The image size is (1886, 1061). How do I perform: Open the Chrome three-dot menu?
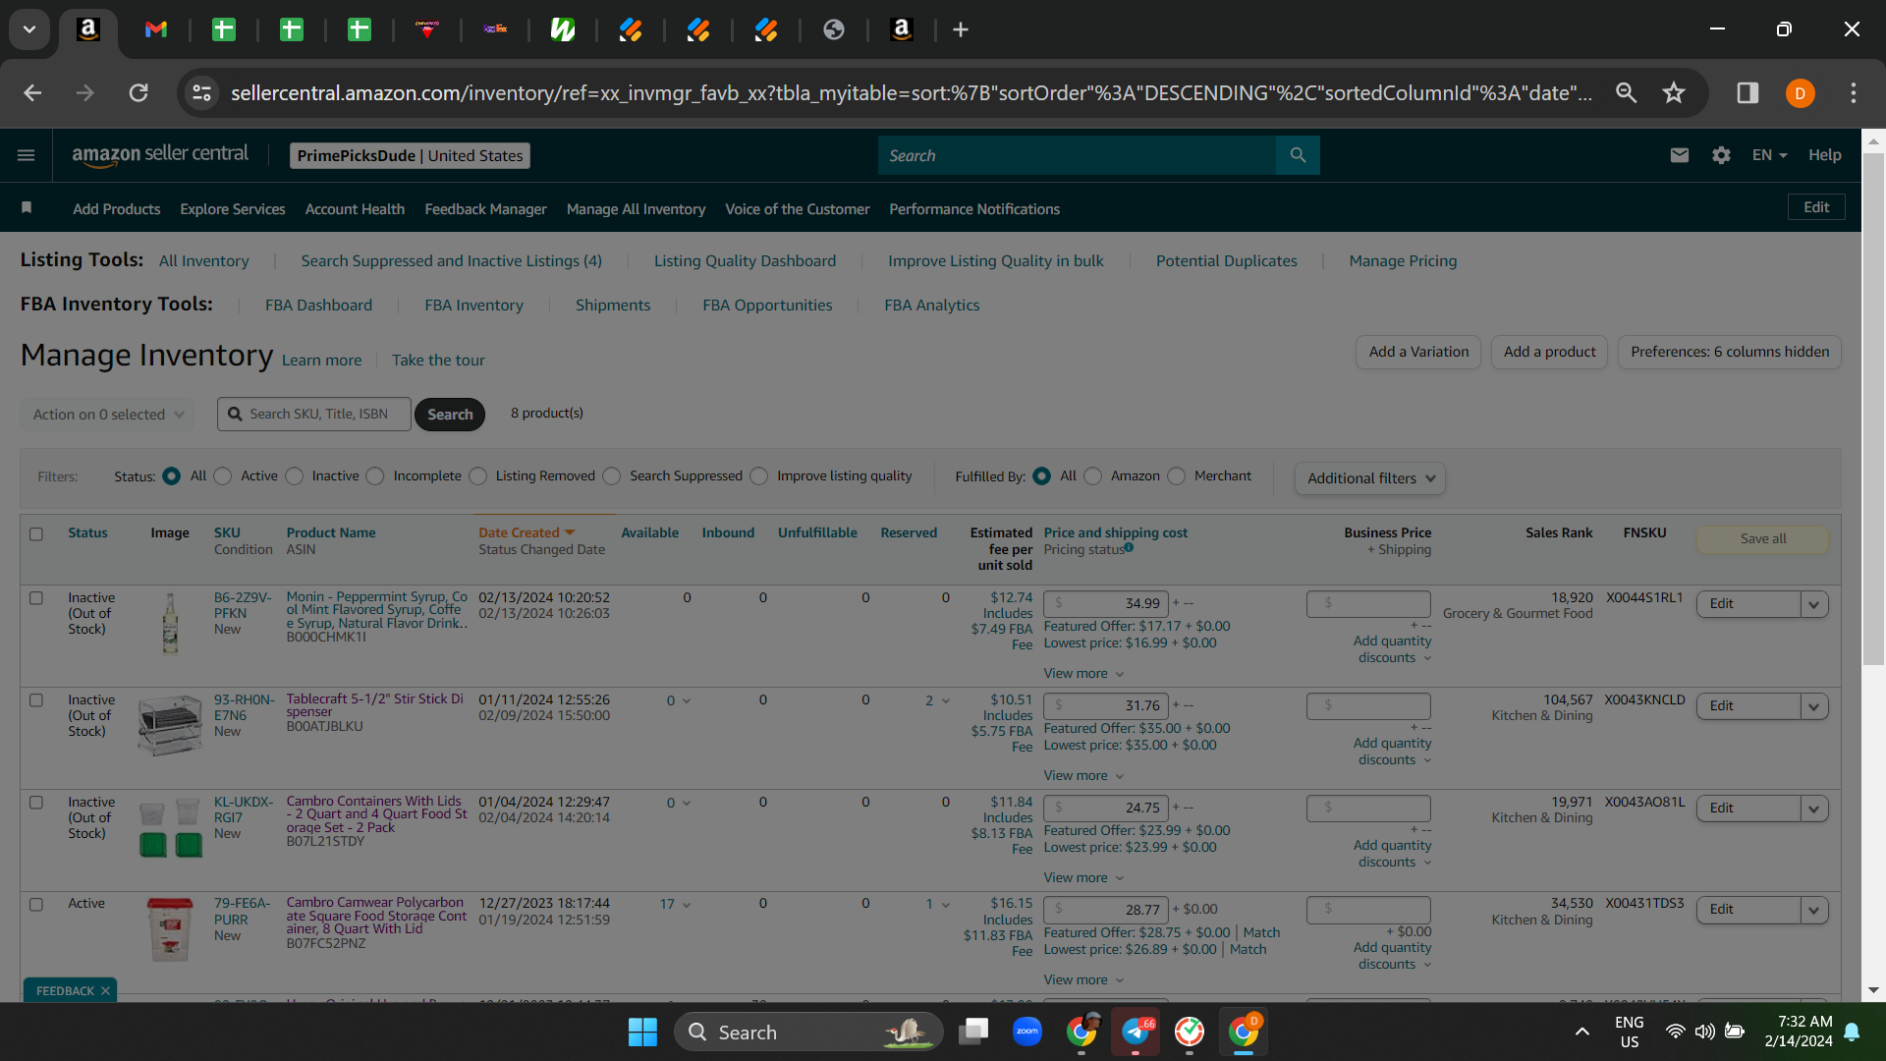pos(1854,92)
